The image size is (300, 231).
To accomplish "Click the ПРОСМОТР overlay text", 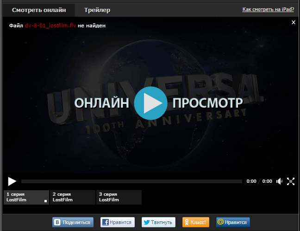I will pyautogui.click(x=207, y=103).
